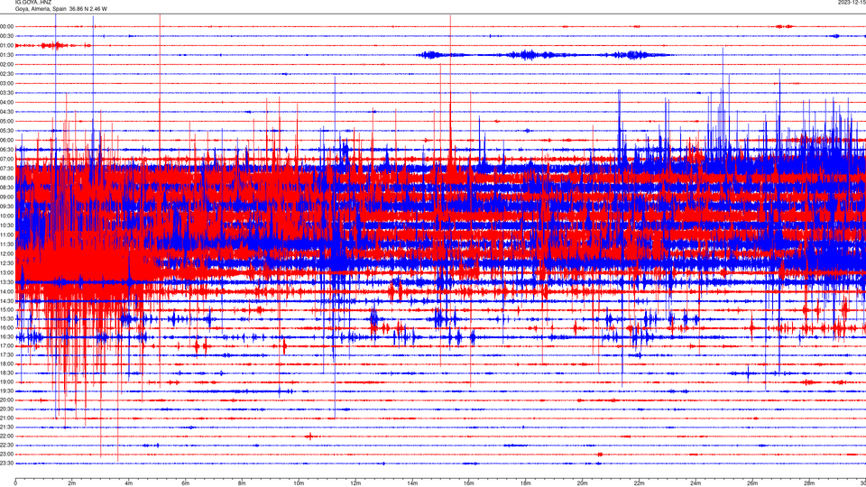Pick the 03:30 time label
The height and width of the screenshot is (487, 866).
(x=7, y=93)
